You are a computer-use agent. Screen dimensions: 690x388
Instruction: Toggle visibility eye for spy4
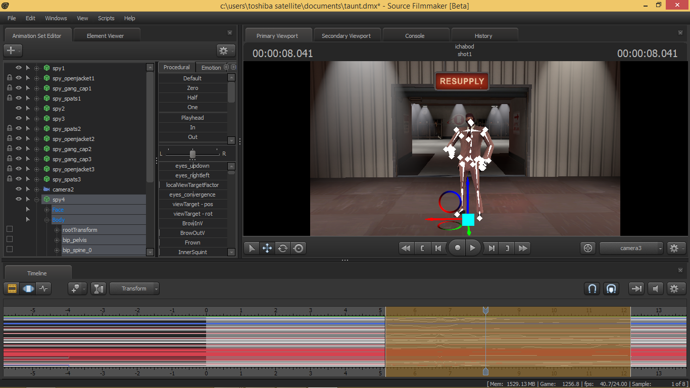click(x=19, y=200)
